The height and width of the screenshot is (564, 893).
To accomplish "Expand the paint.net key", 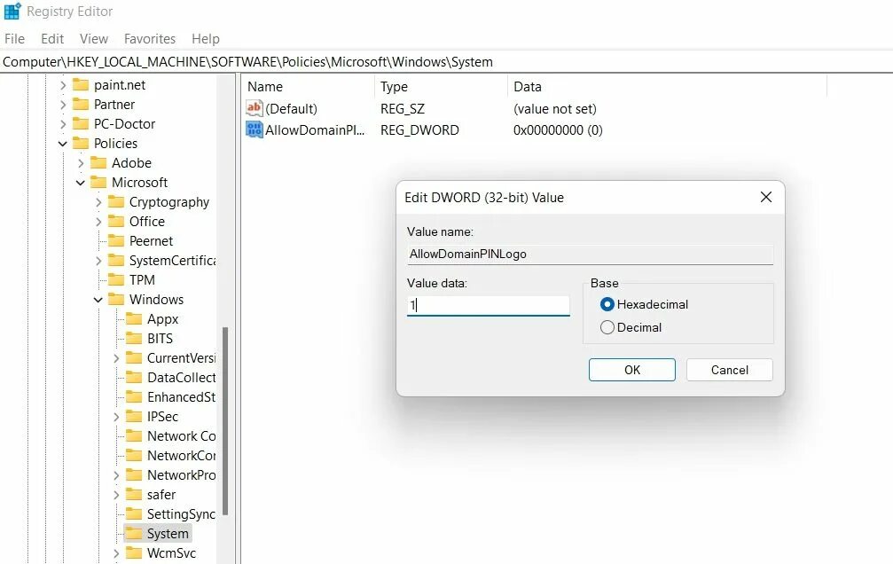I will pyautogui.click(x=63, y=85).
